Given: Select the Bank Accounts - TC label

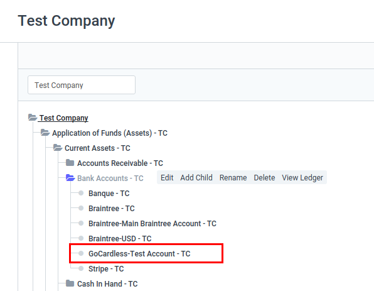Looking at the screenshot, I should [110, 178].
